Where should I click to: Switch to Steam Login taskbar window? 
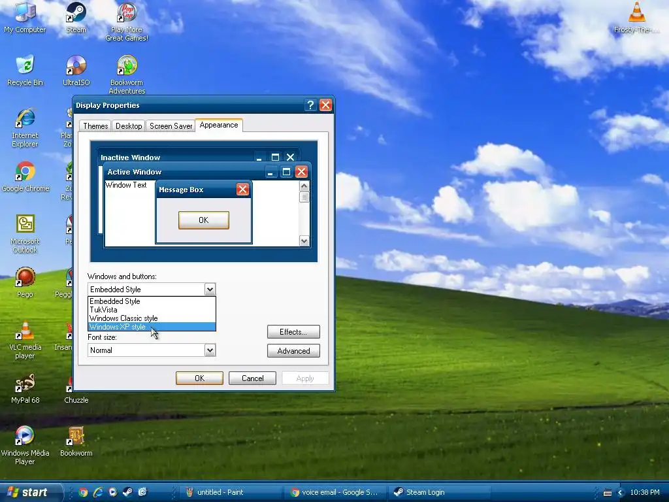pos(440,492)
